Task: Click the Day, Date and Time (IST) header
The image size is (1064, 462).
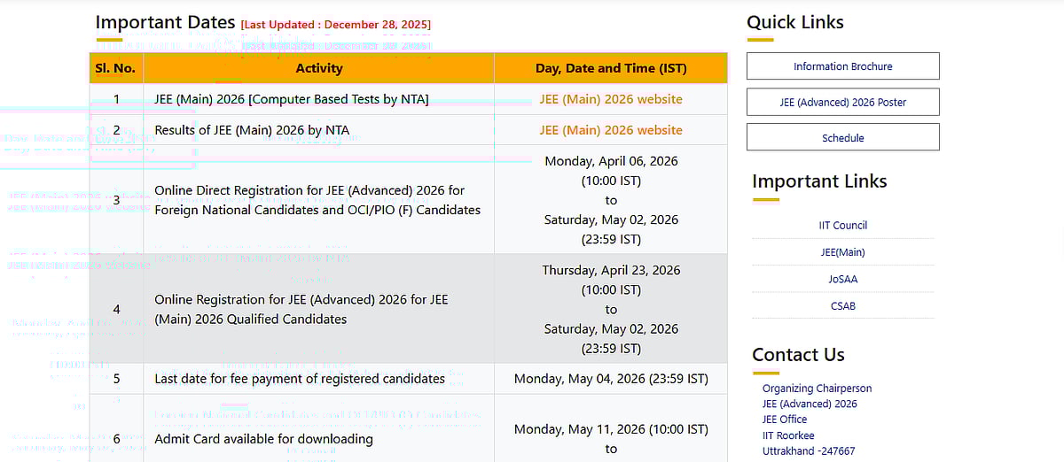Action: tap(610, 68)
